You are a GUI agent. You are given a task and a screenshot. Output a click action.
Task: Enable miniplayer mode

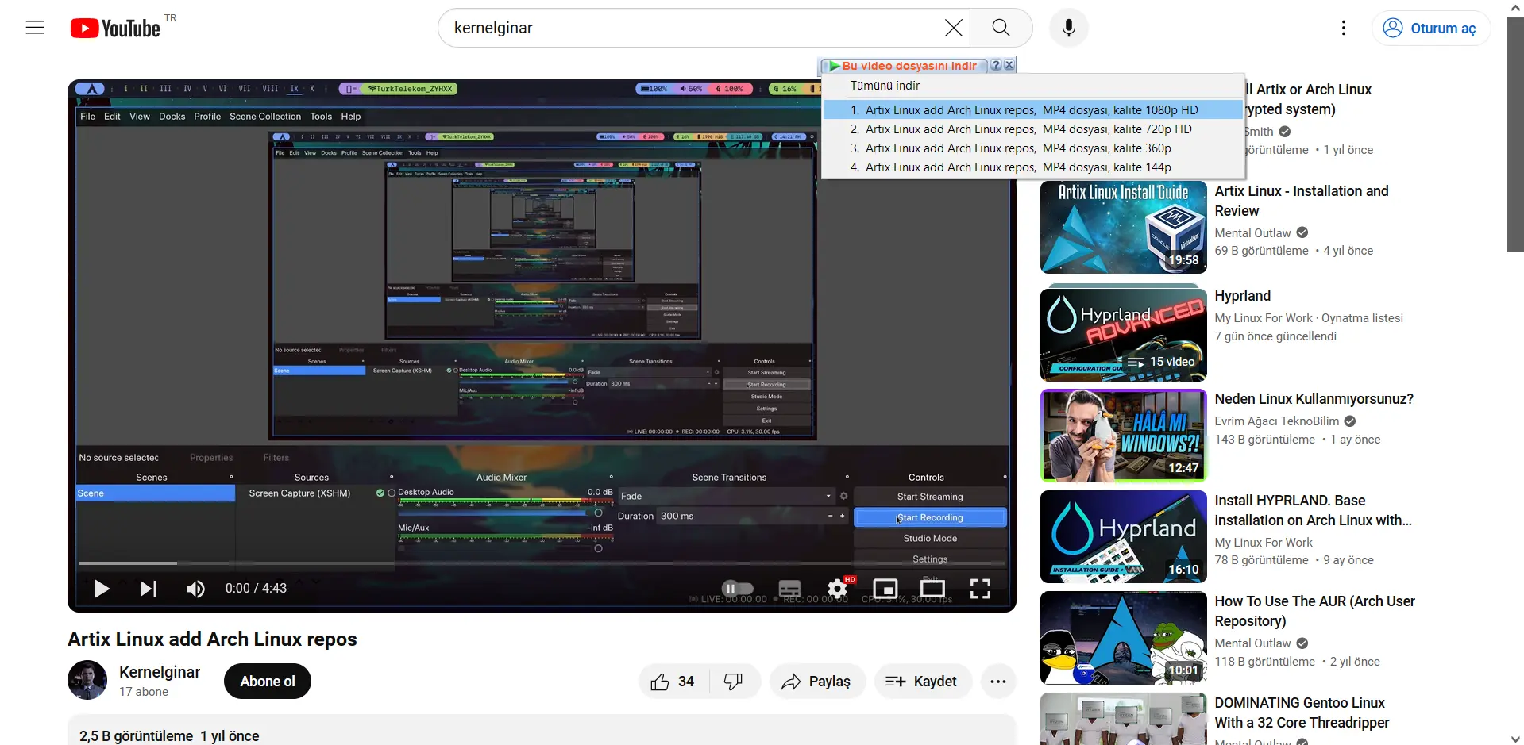tap(885, 589)
